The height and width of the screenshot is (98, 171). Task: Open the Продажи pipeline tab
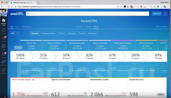pos(35,33)
